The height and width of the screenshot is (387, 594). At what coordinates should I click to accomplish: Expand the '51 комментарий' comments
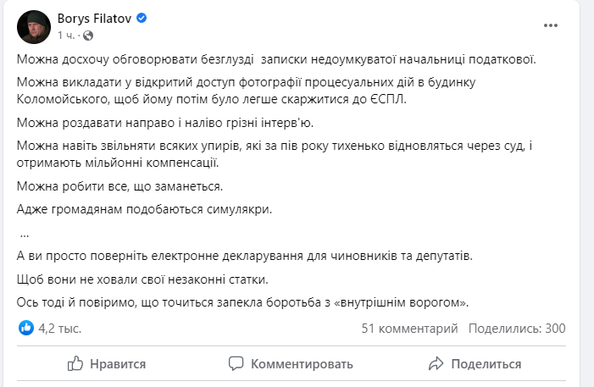(409, 329)
